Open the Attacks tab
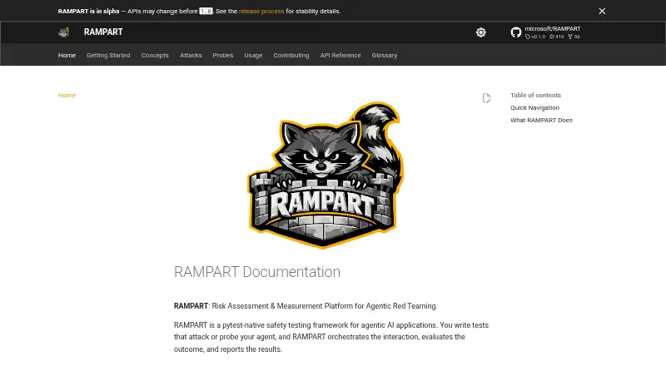Screen dimensions: 666x366 pyautogui.click(x=191, y=55)
